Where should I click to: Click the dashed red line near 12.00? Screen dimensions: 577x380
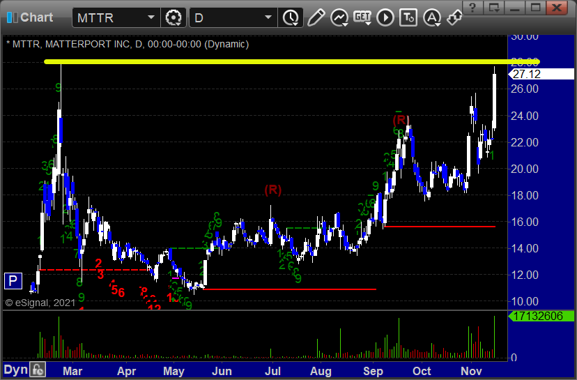coord(94,270)
